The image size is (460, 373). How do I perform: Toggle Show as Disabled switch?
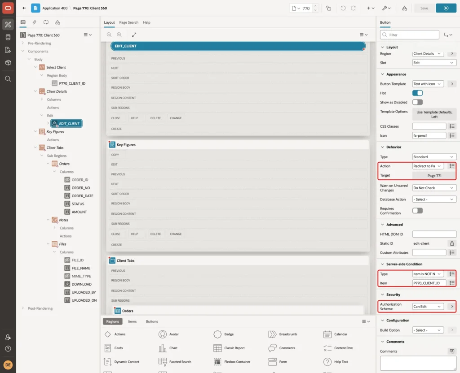[417, 102]
